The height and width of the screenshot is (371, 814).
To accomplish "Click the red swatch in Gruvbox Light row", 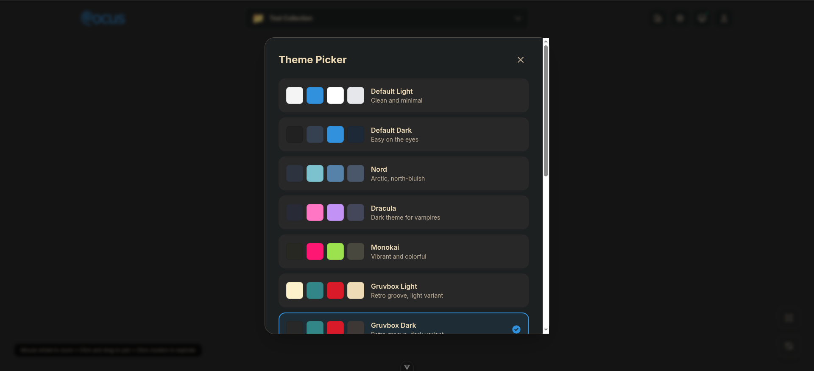I will [x=335, y=290].
